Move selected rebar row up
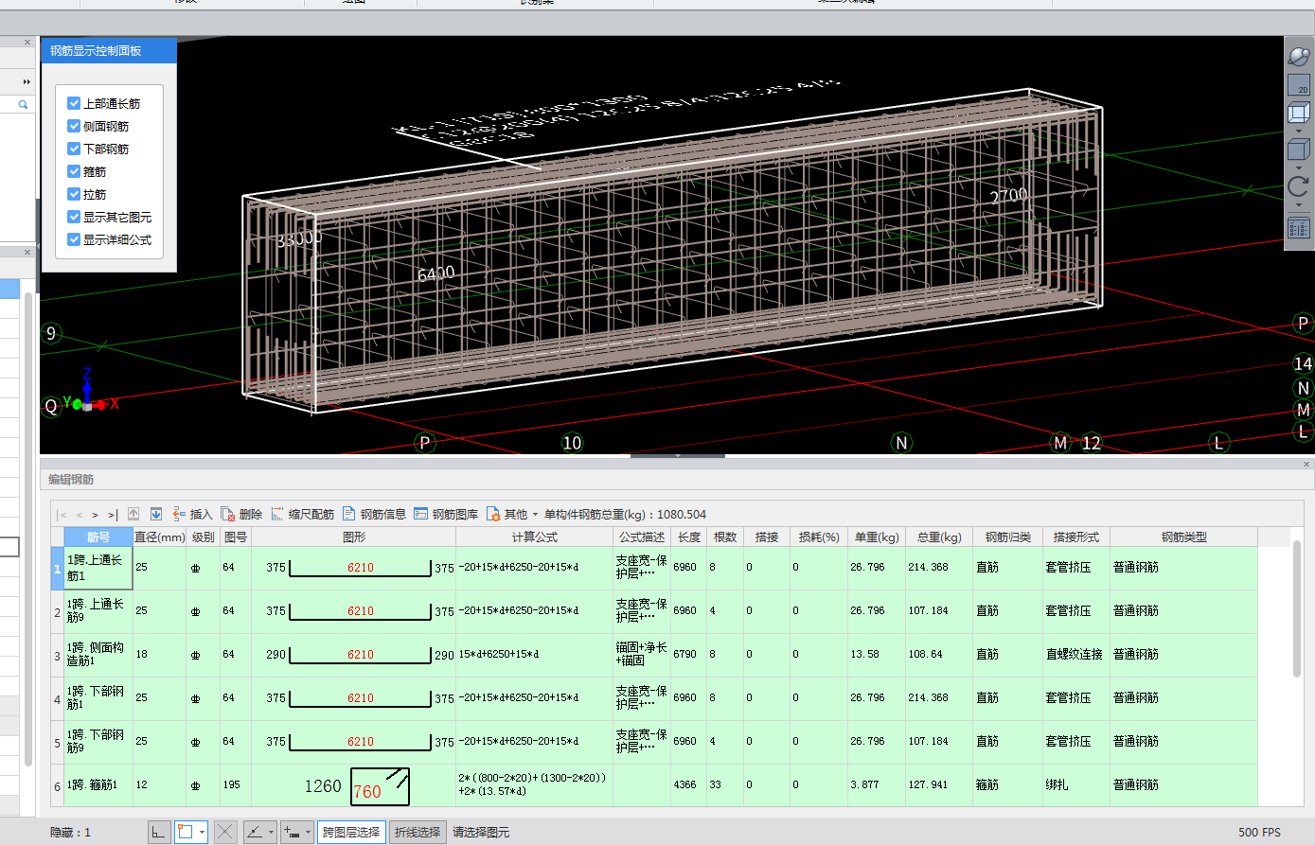This screenshot has width=1315, height=845. click(133, 514)
